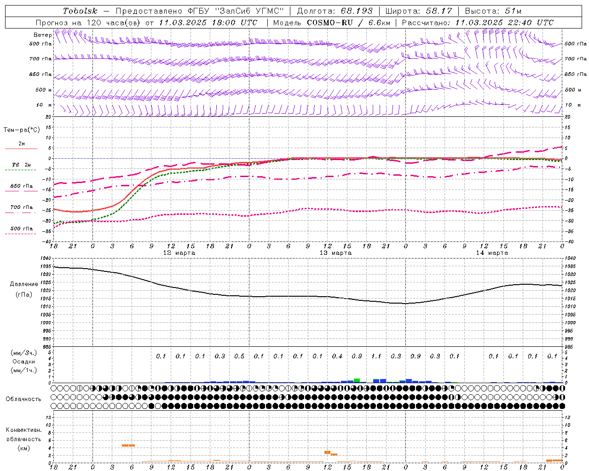The image size is (589, 471).
Task: Click the left "1040" pressure axis value
Action: 46,258
